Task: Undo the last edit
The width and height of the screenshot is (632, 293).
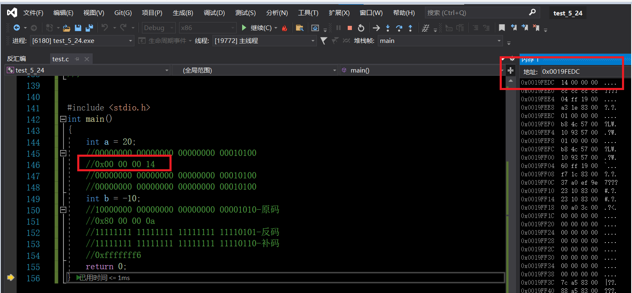Action: pos(105,28)
